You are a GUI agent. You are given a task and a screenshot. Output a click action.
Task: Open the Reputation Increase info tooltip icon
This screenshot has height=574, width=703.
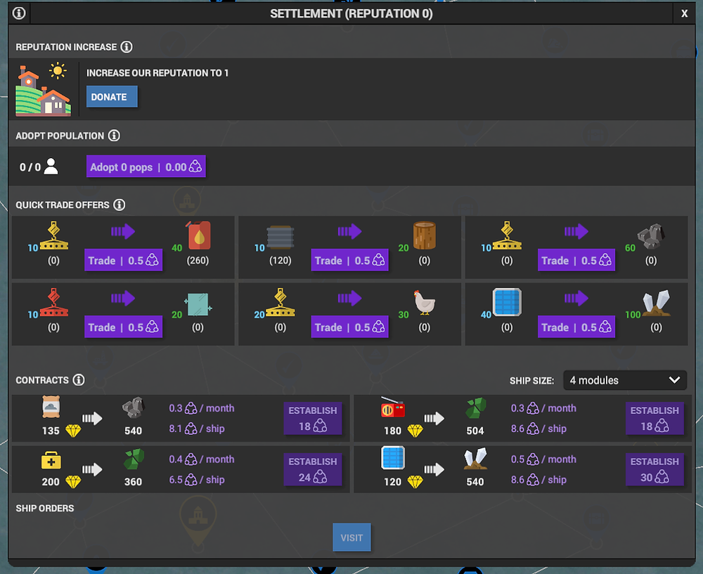click(x=127, y=46)
